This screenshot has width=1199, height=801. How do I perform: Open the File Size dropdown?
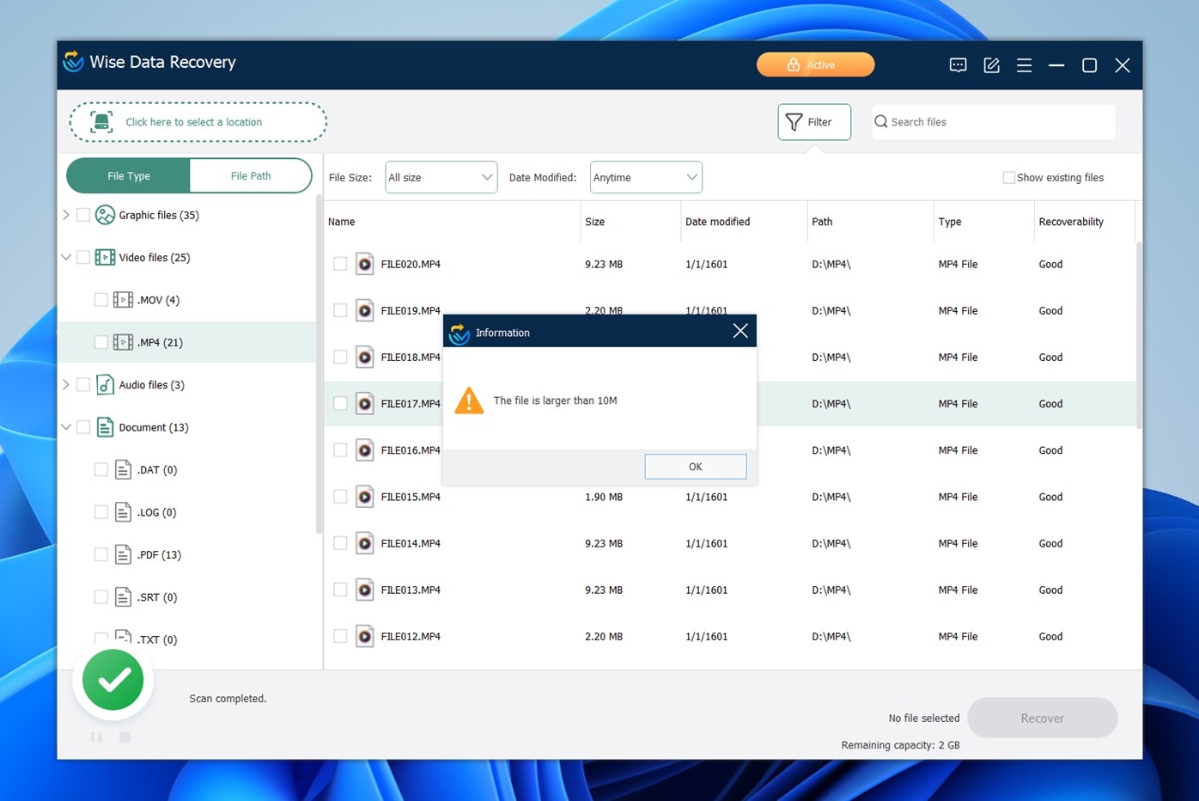[441, 177]
